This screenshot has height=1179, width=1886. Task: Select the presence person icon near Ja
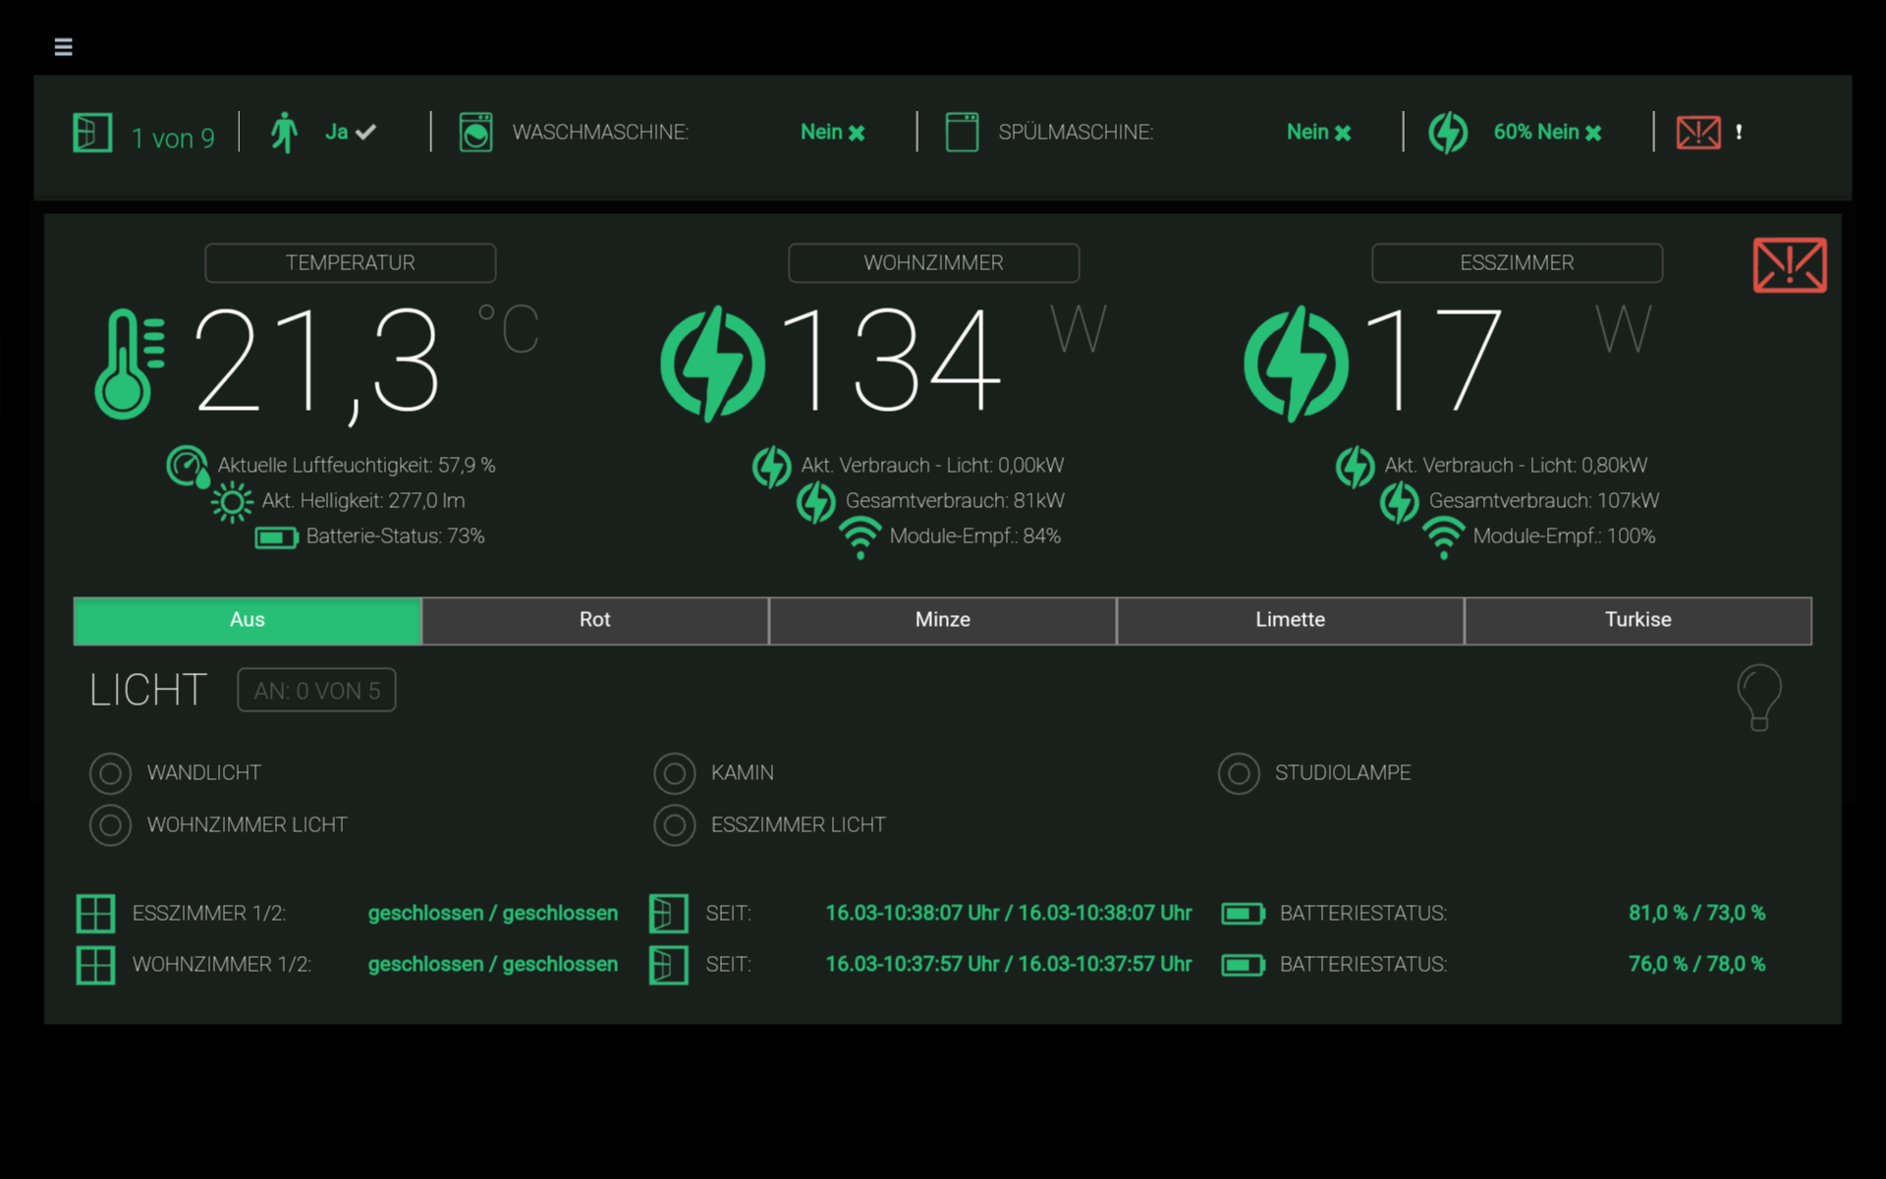tap(286, 132)
